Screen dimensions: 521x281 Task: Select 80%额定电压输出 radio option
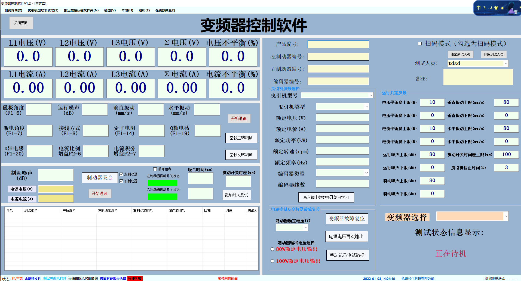(272, 249)
